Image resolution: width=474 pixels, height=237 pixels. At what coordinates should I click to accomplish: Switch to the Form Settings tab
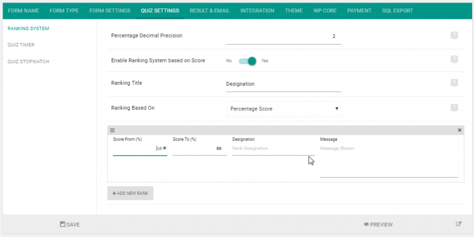click(x=110, y=10)
